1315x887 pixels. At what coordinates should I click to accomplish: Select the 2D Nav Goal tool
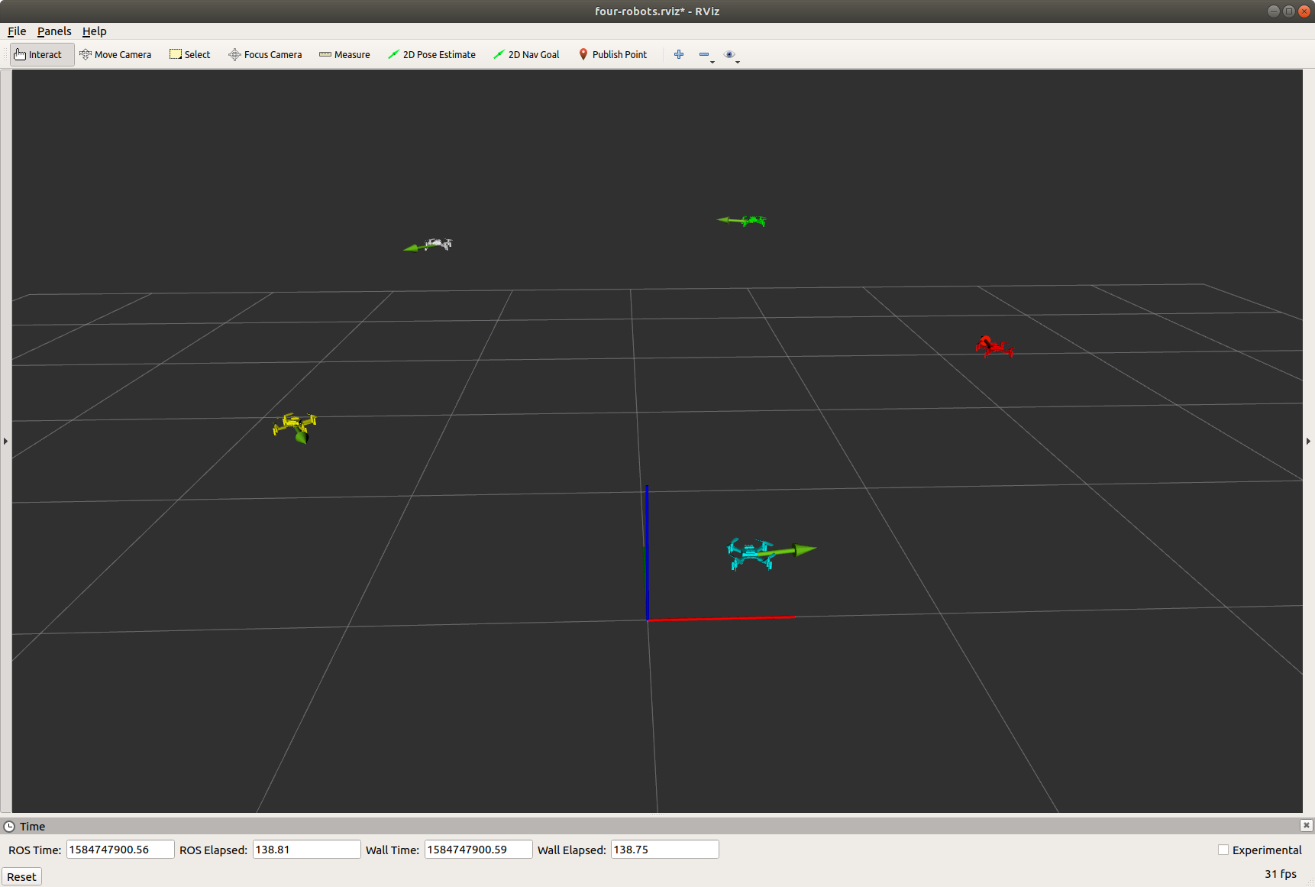tap(526, 54)
